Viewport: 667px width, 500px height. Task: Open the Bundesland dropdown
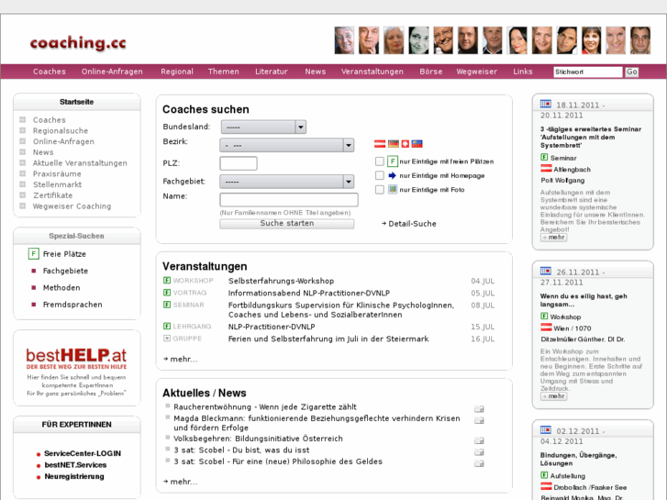pyautogui.click(x=263, y=127)
